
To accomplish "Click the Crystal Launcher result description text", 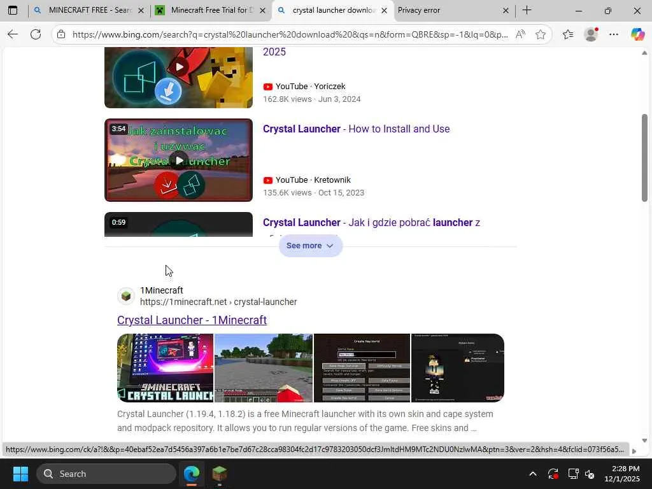I will click(305, 421).
